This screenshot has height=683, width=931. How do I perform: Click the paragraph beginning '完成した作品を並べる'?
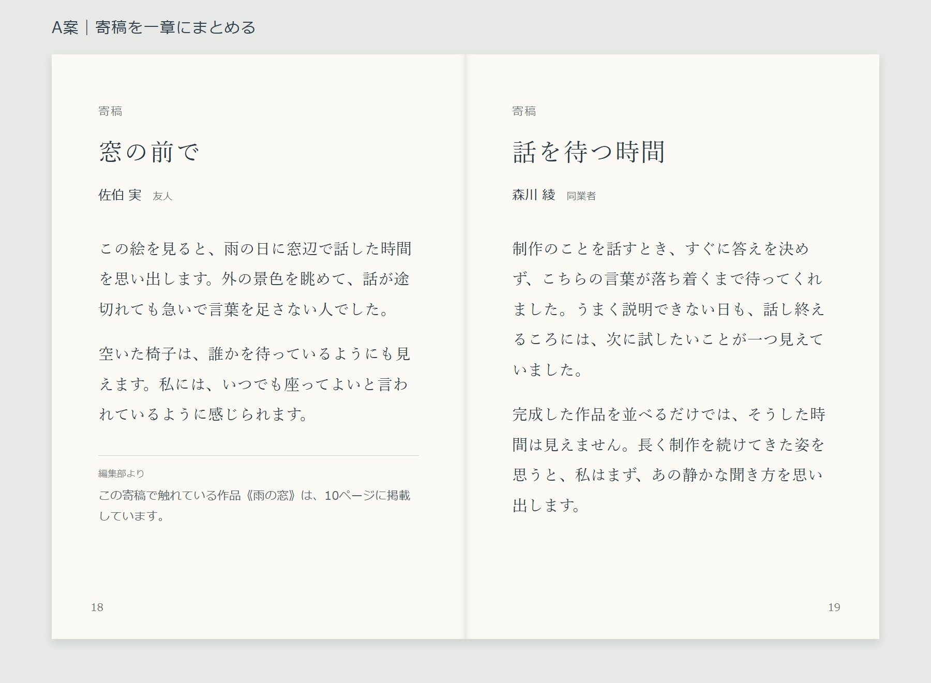pos(669,459)
